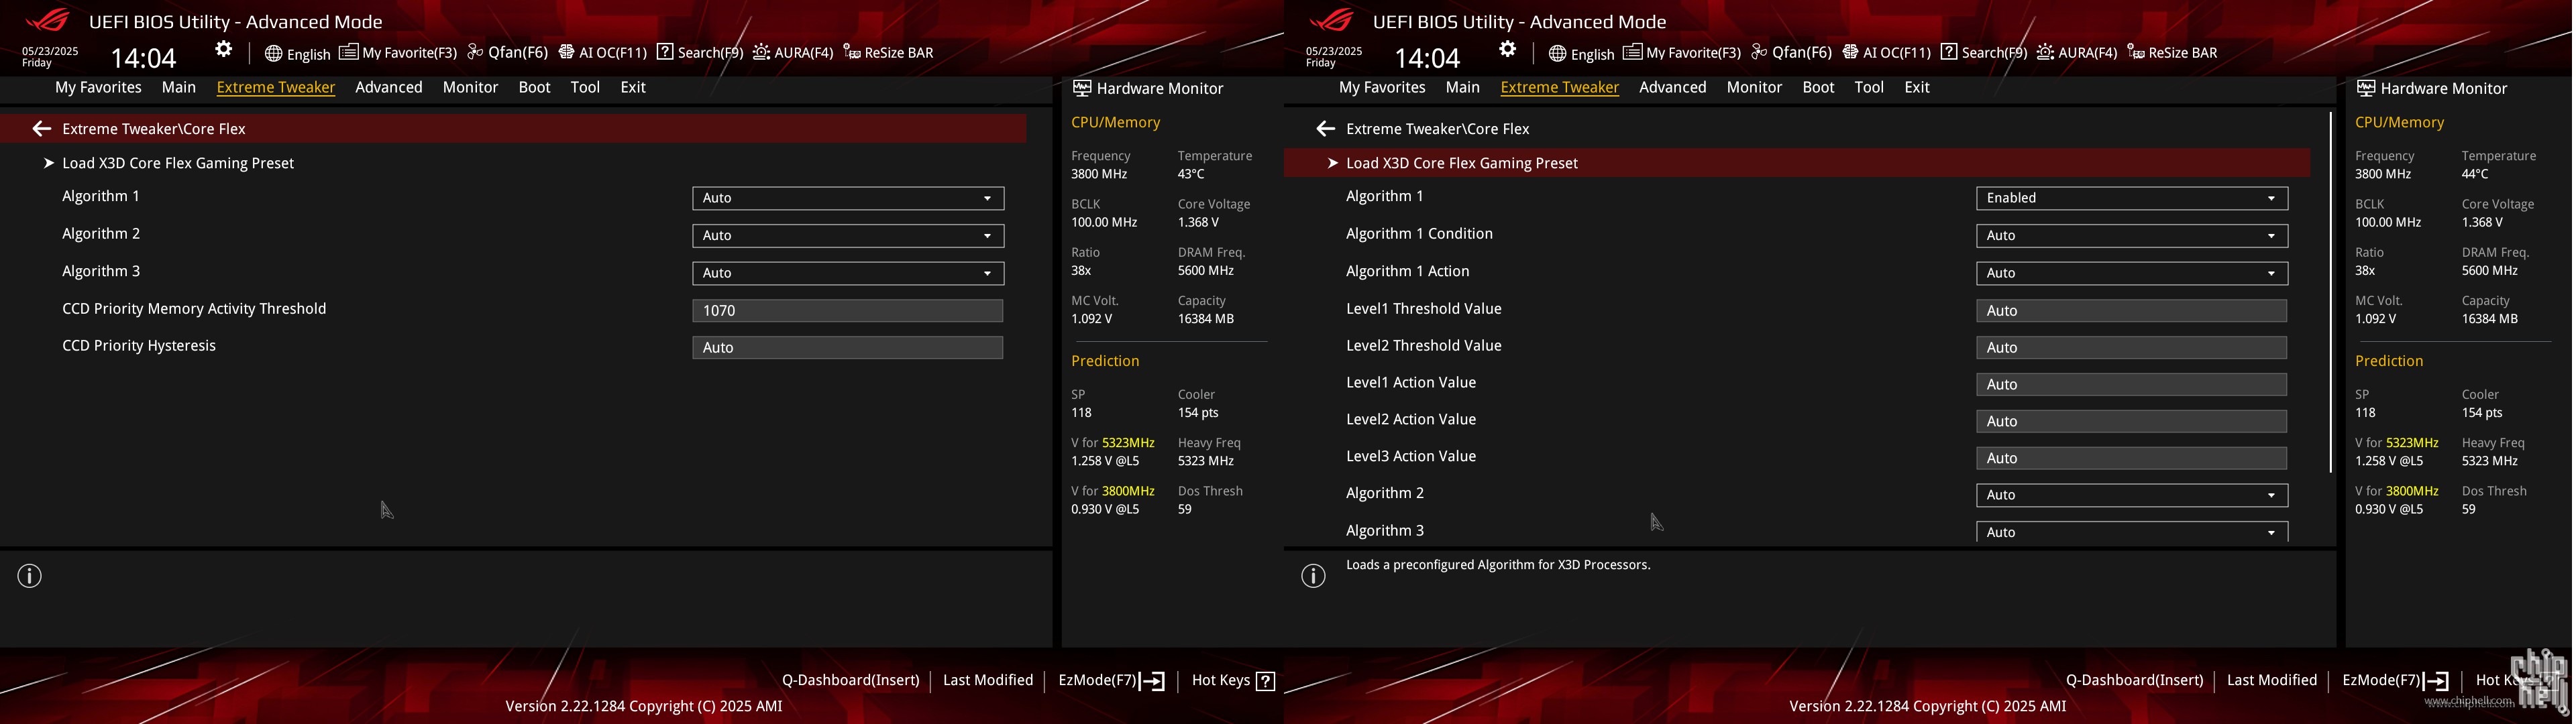The image size is (2576, 724).
Task: Click the settings gear icon in right BIOS screen
Action: tap(1507, 49)
